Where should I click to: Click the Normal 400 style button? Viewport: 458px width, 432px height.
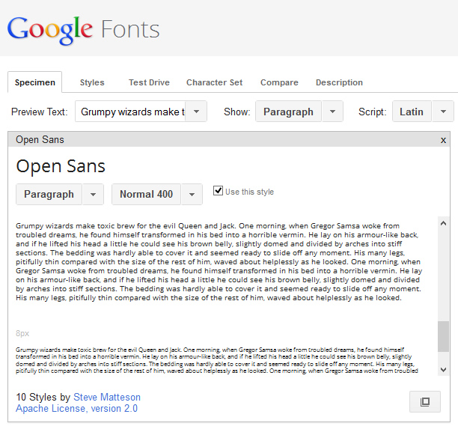(x=147, y=194)
